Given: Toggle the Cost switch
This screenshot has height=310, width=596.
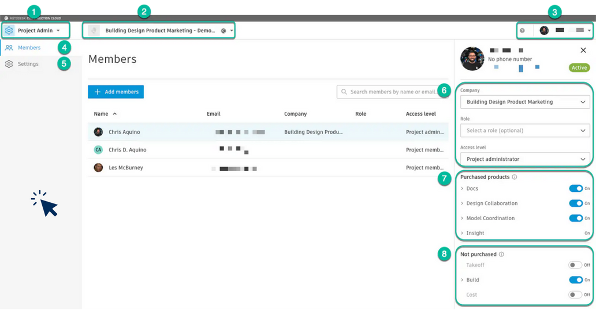Looking at the screenshot, I should (x=575, y=295).
